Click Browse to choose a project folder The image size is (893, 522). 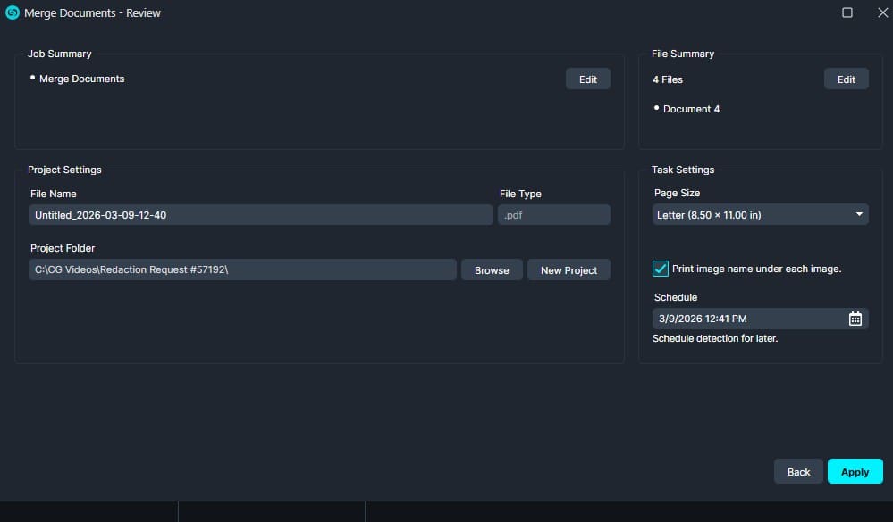[491, 269]
